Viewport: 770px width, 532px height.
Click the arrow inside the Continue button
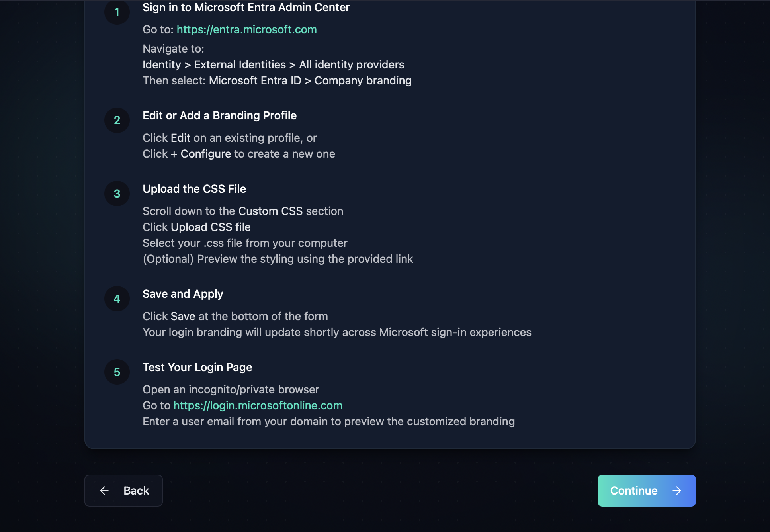point(677,491)
